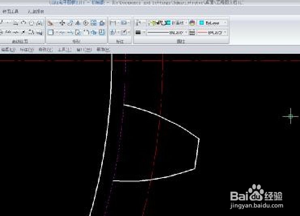This screenshot has height=216, width=300.
Task: Select the circle drawing tool
Action: point(32,23)
